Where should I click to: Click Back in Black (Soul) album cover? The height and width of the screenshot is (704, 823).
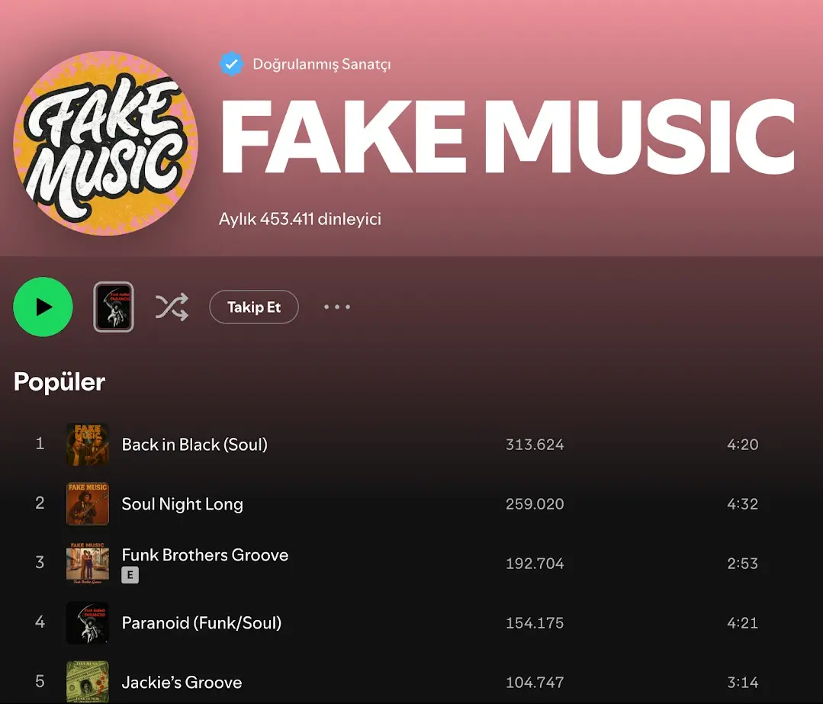click(88, 445)
